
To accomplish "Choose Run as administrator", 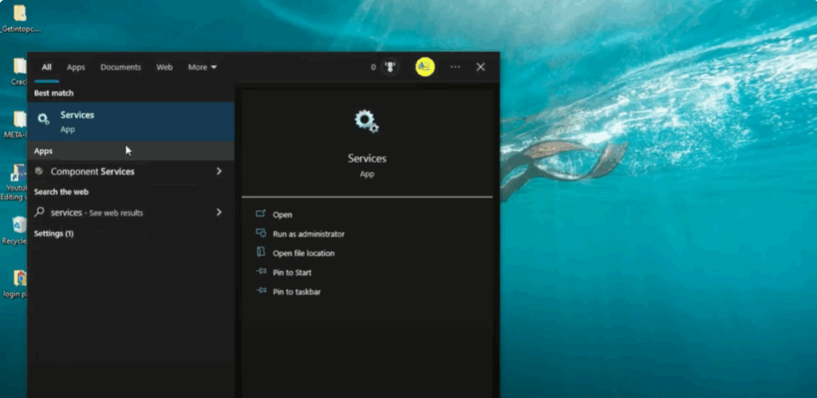I will click(308, 234).
